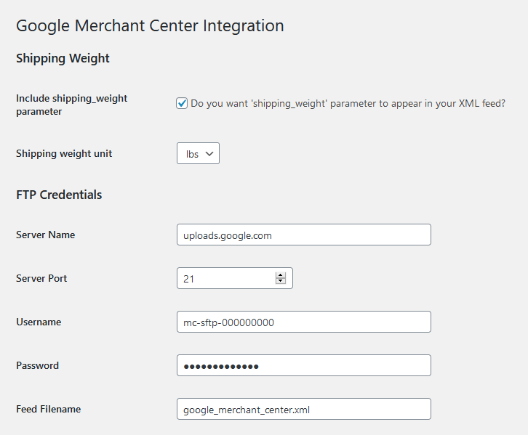The height and width of the screenshot is (435, 528).
Task: Click the Shipping Weight section heading
Action: 63,58
